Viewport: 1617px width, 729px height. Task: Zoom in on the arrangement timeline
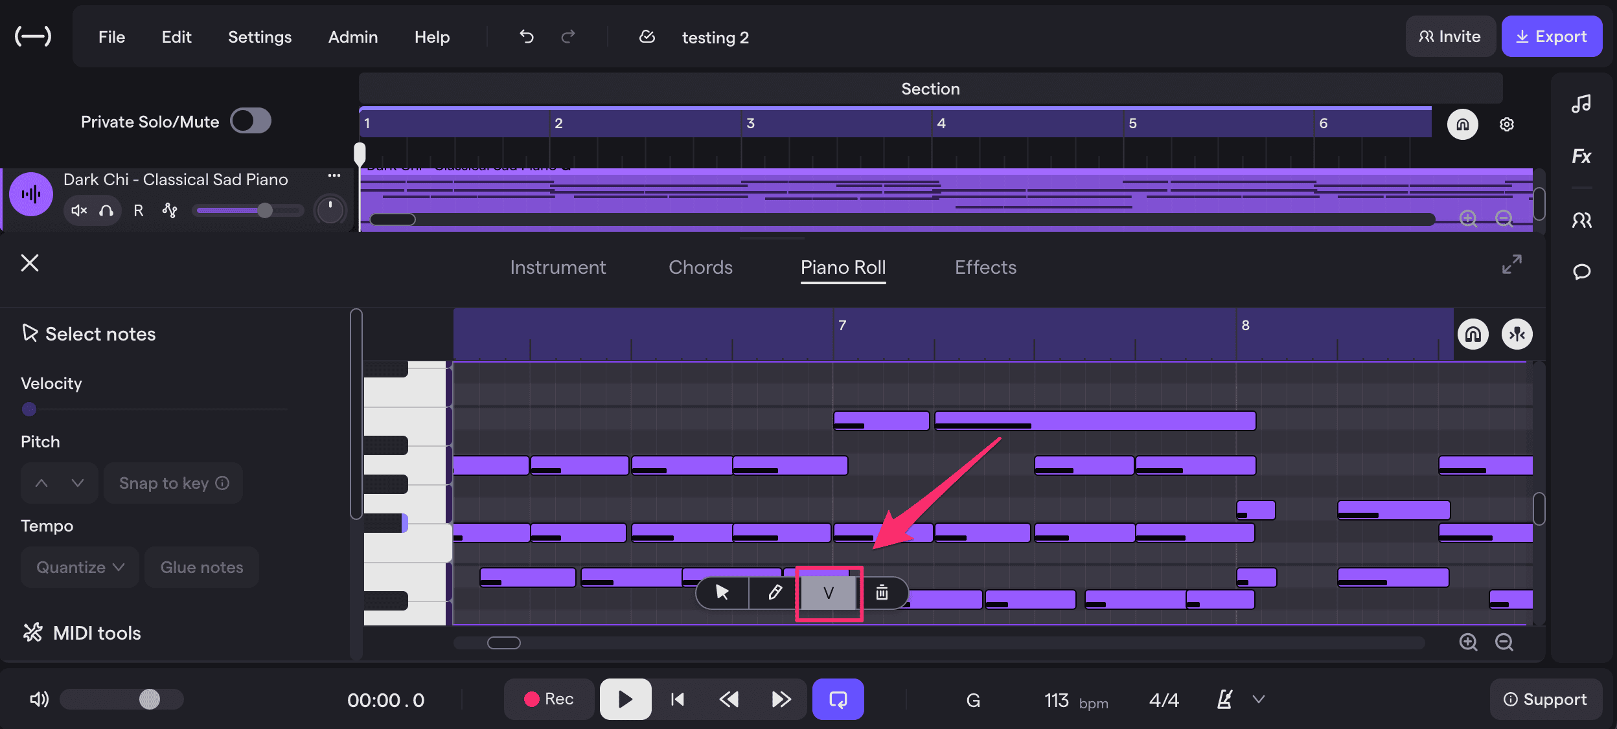(x=1468, y=219)
